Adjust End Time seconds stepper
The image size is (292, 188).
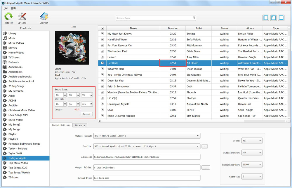91,104
